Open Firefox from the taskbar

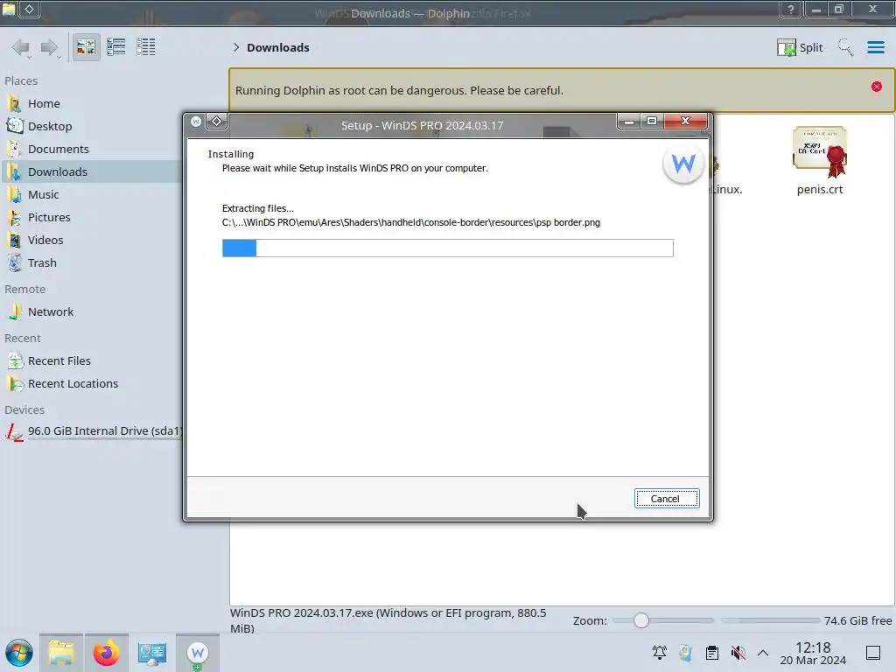click(x=106, y=653)
